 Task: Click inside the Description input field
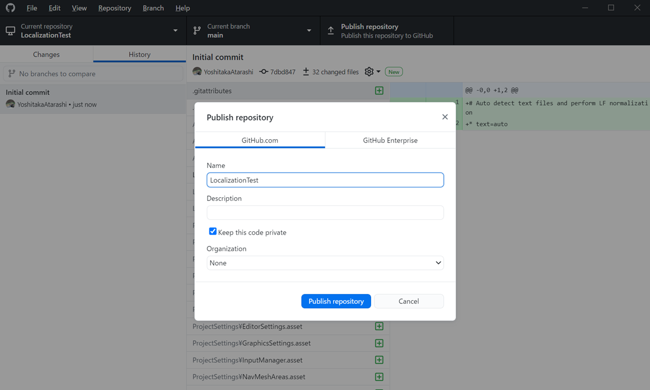click(324, 212)
